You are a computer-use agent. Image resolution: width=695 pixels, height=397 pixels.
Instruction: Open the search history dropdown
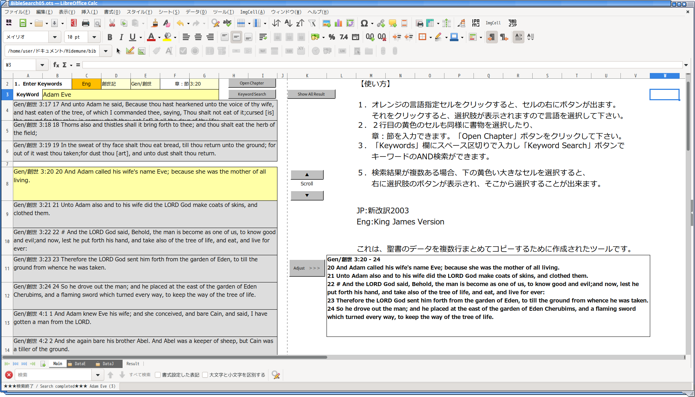click(x=97, y=375)
